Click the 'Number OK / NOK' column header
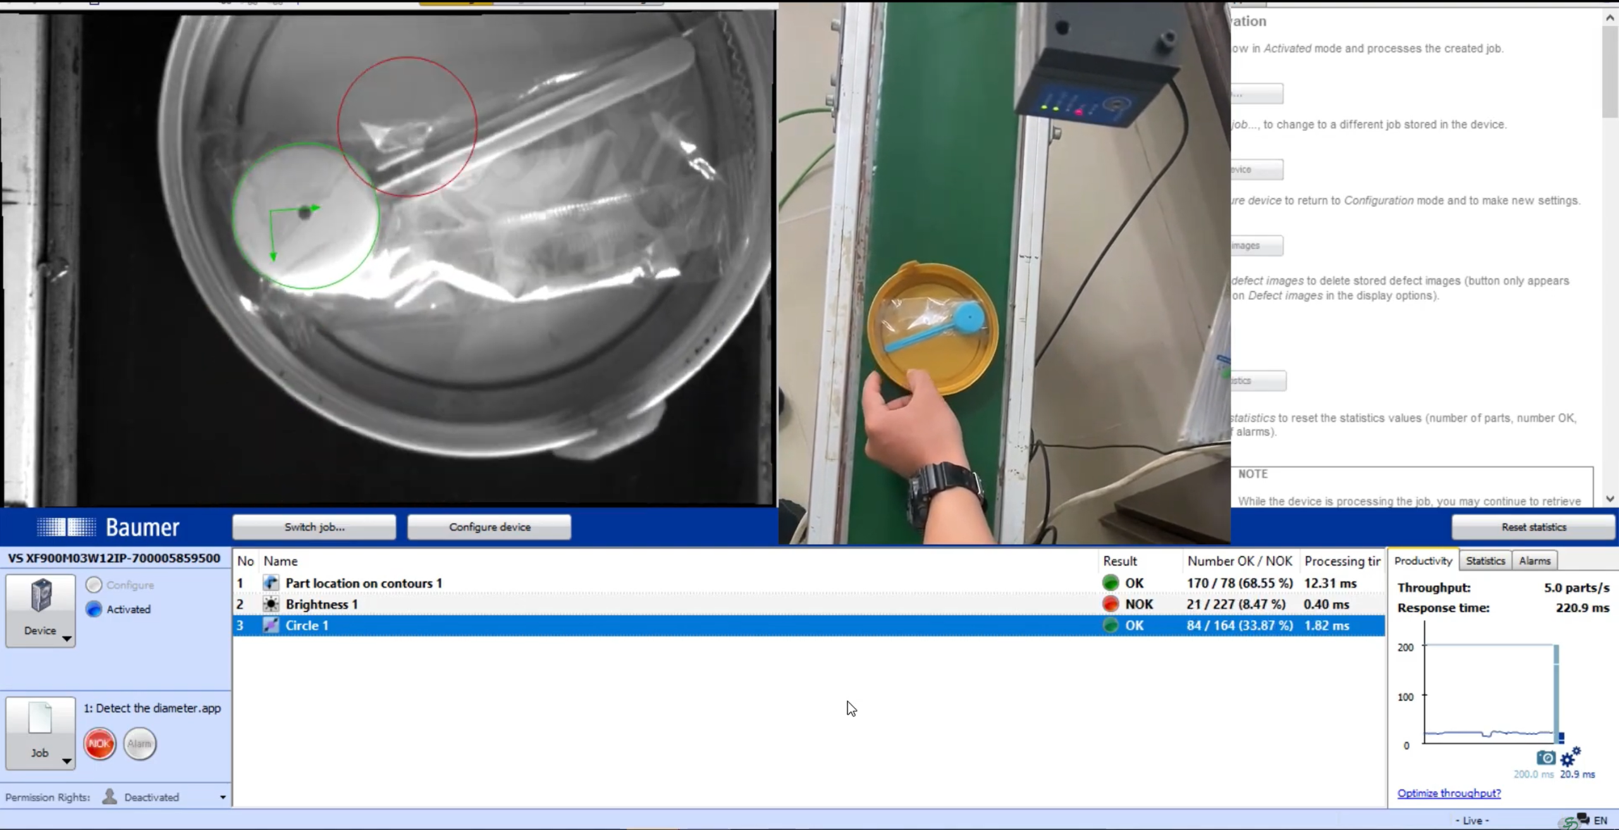Viewport: 1619px width, 830px height. coord(1240,561)
